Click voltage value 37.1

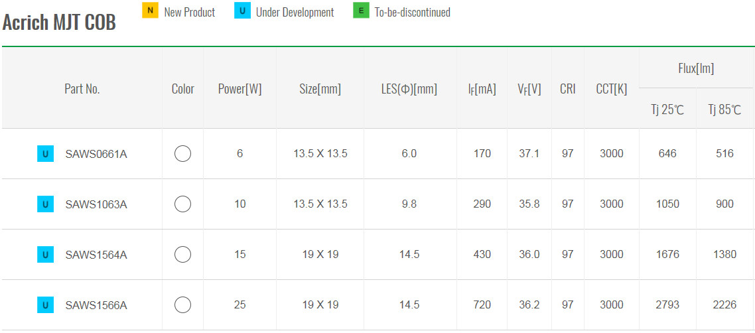[529, 154]
